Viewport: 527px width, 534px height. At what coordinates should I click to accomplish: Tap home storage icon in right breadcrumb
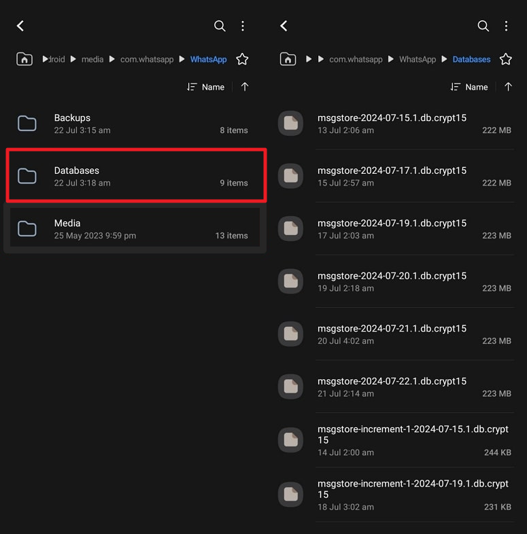pos(288,59)
